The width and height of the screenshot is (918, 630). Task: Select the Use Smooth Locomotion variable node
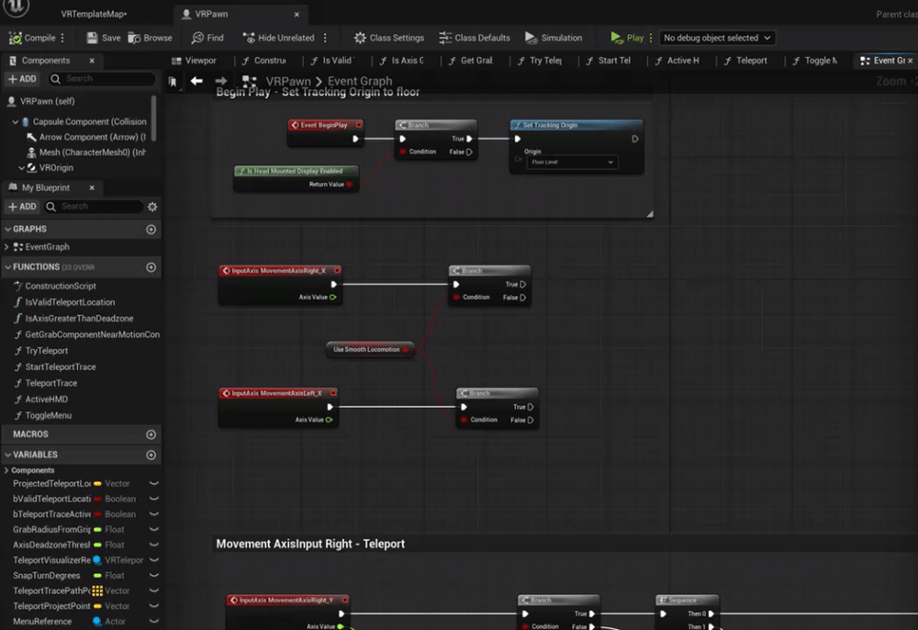click(x=370, y=350)
